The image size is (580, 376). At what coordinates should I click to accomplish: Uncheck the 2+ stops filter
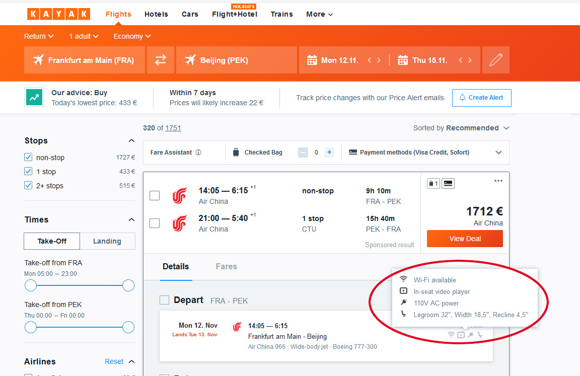point(28,185)
